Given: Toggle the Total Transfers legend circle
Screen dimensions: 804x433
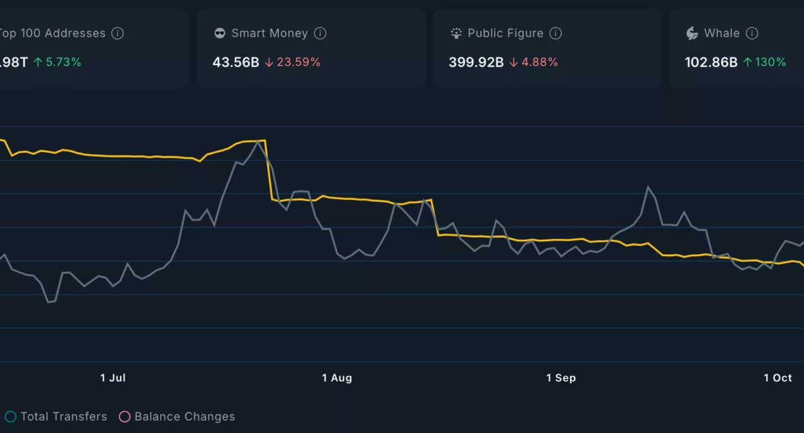Looking at the screenshot, I should (x=11, y=417).
